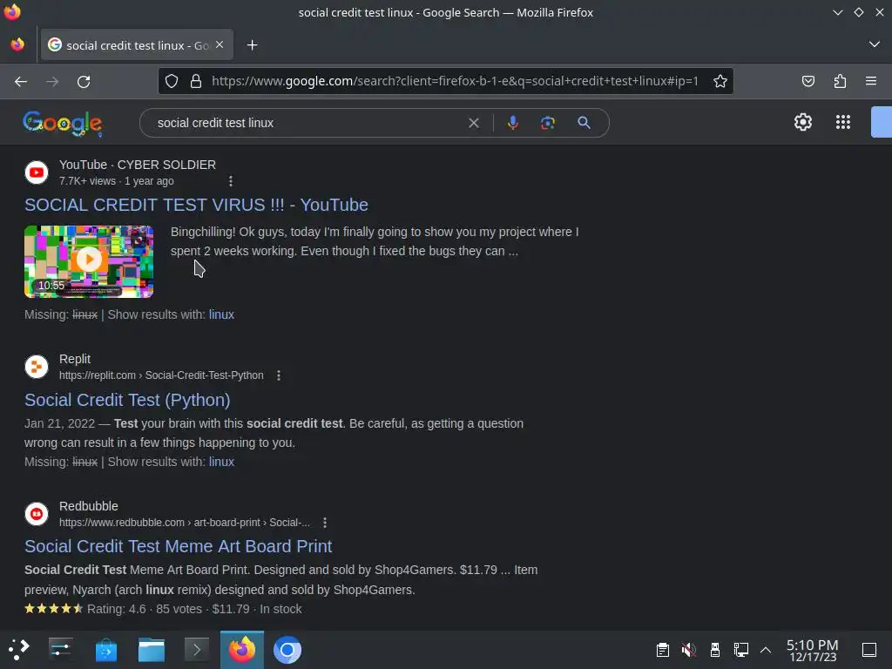The width and height of the screenshot is (892, 669).
Task: Bookmark this page with the star icon
Action: click(720, 81)
